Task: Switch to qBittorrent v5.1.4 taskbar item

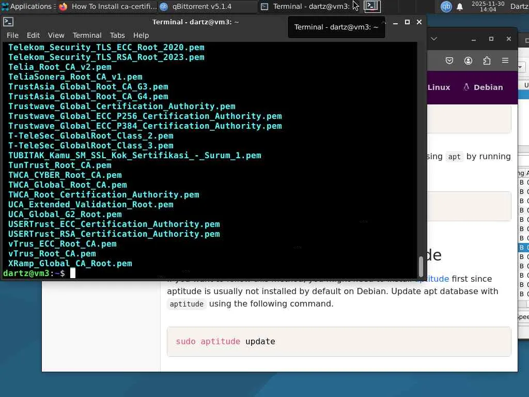Action: pos(208,6)
